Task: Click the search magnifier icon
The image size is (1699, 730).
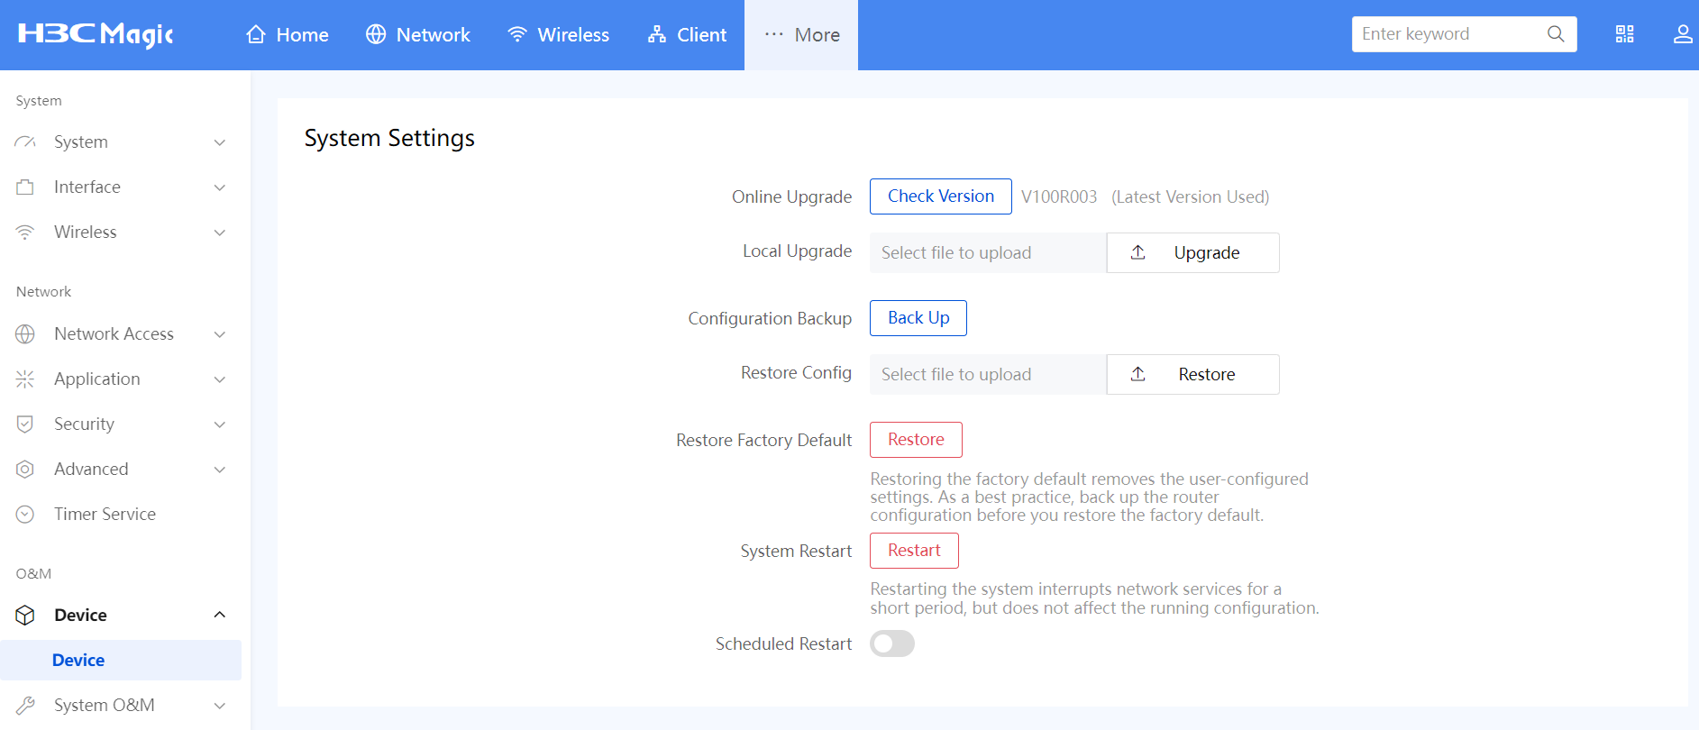Action: (x=1556, y=34)
